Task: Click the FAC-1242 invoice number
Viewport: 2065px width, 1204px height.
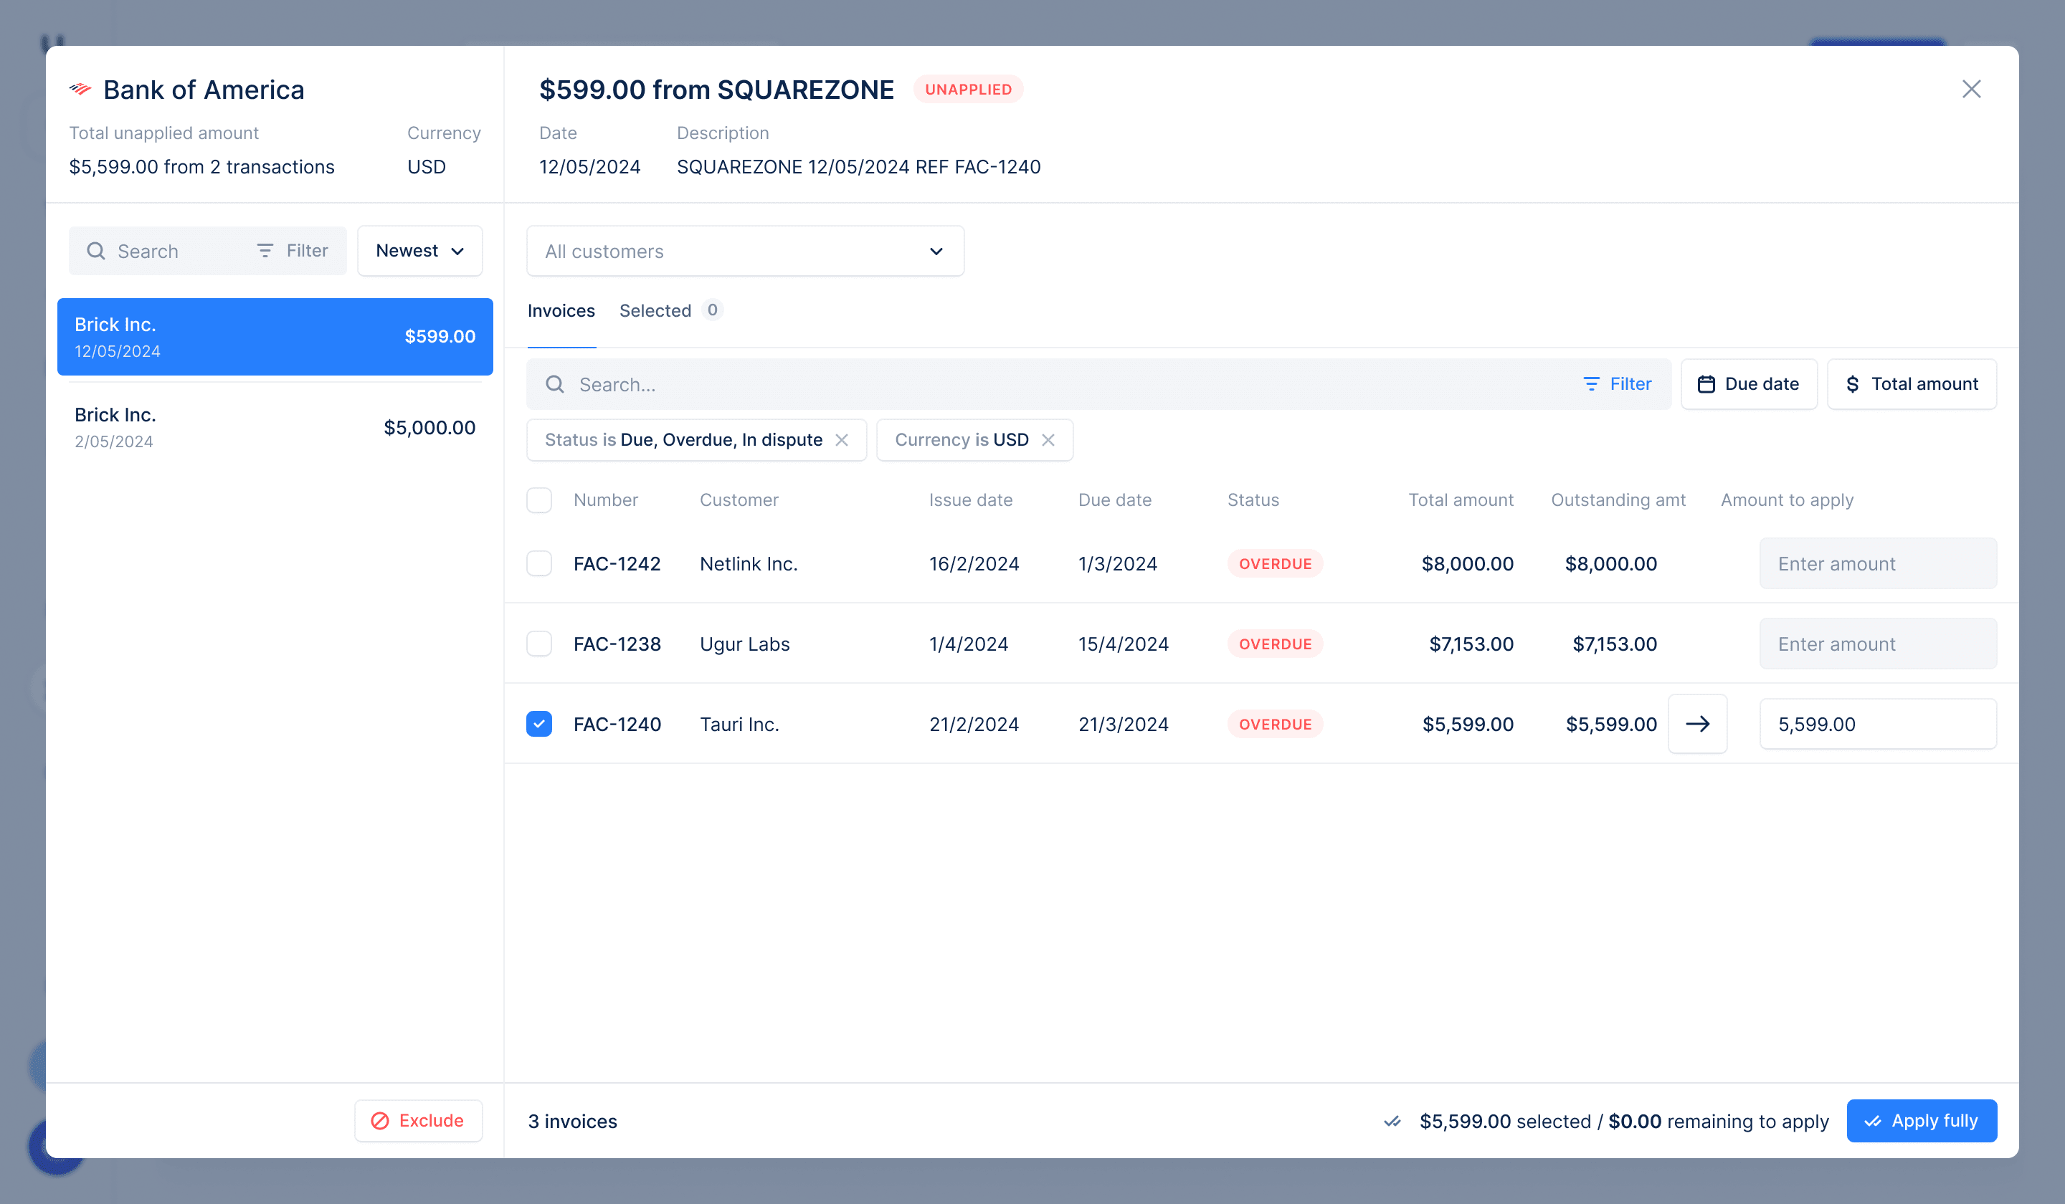Action: (x=617, y=563)
